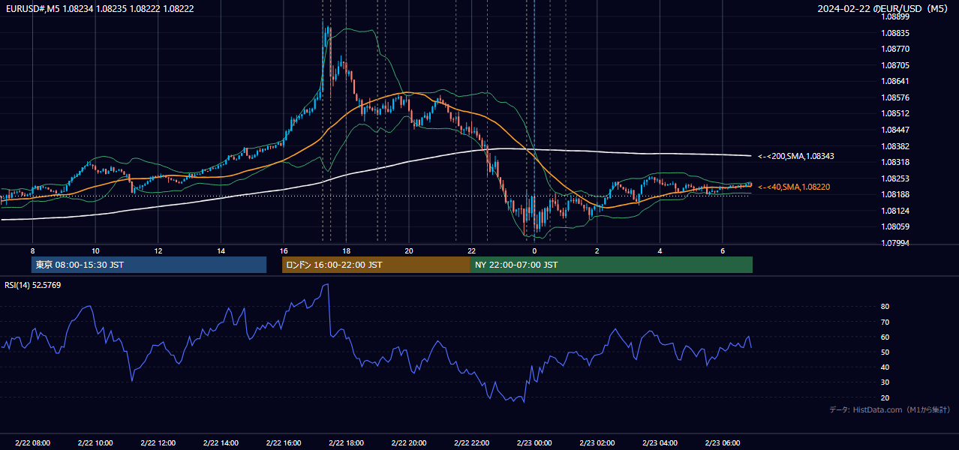Click hour label 16 under the price chart

tap(284, 250)
